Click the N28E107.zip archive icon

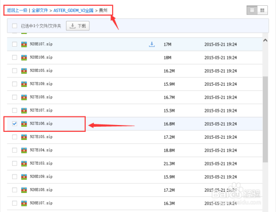(x=24, y=44)
